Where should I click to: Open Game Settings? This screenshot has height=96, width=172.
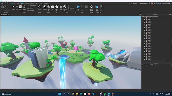pos(91,8)
